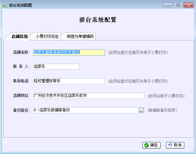Click the 店铺名称 label
Image resolution: width=196 pixels, height=154 pixels.
pos(21,52)
